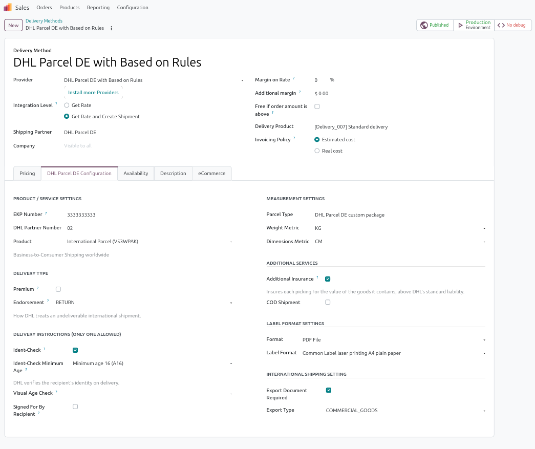
Task: Show help tooltip for Additional Insurance
Action: pyautogui.click(x=317, y=277)
